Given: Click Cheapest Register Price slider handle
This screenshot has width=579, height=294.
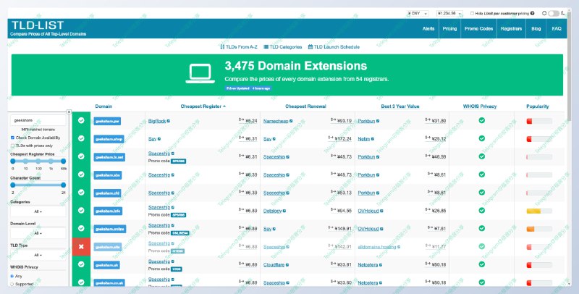Looking at the screenshot, I should (x=12, y=161).
